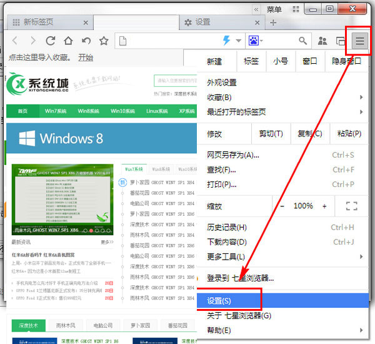The width and height of the screenshot is (375, 344).
Task: Click the grid icon beside 菜单
Action: (296, 9)
